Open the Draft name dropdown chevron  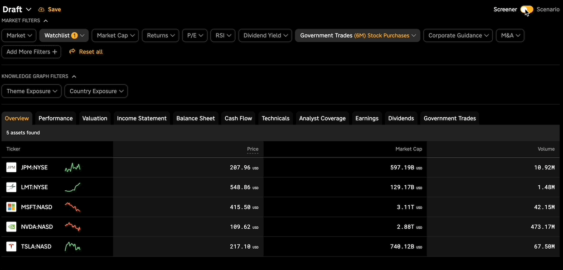tap(29, 10)
